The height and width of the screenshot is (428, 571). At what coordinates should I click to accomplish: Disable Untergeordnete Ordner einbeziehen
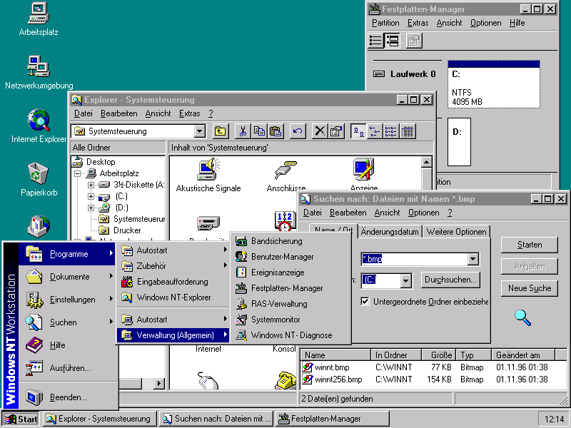[365, 302]
